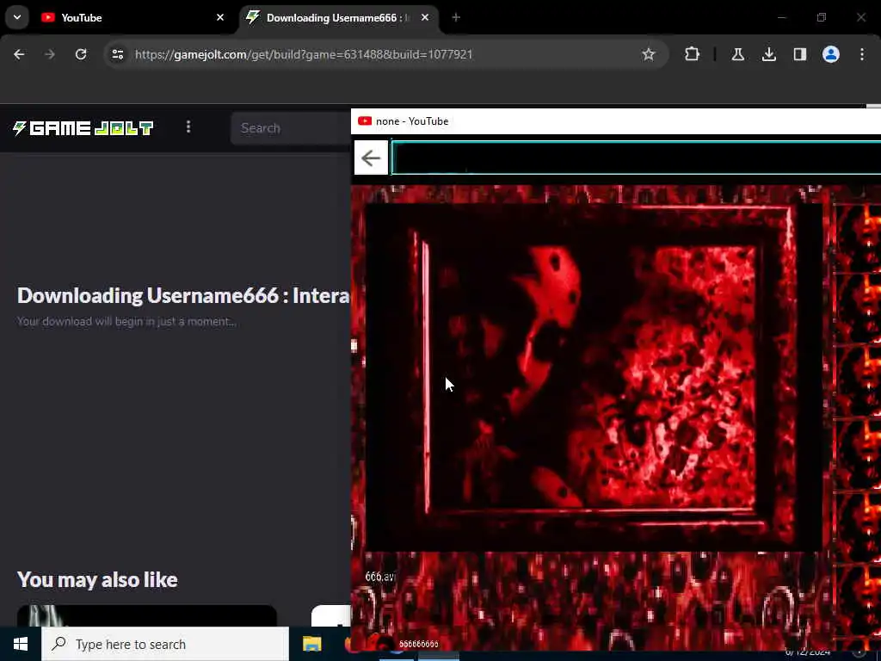This screenshot has height=661, width=881.
Task: Close the YouTube browser tab
Action: 220,17
